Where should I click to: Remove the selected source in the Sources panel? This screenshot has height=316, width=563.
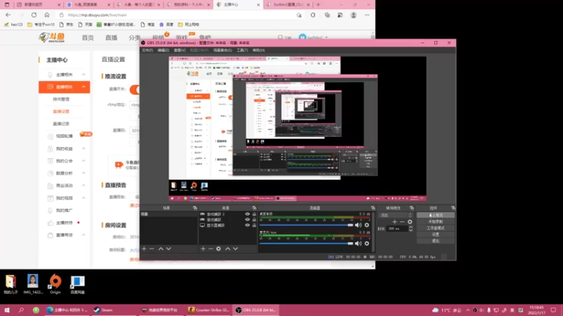coord(210,249)
